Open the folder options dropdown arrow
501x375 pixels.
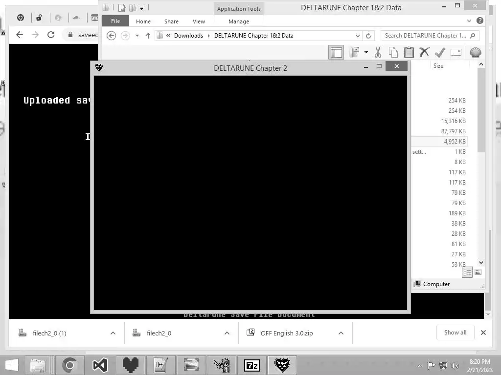coord(366,52)
